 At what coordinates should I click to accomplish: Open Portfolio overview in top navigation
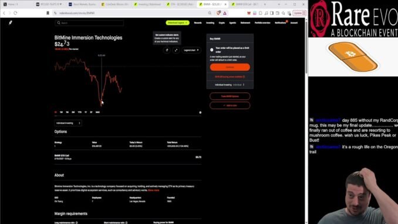(262, 23)
